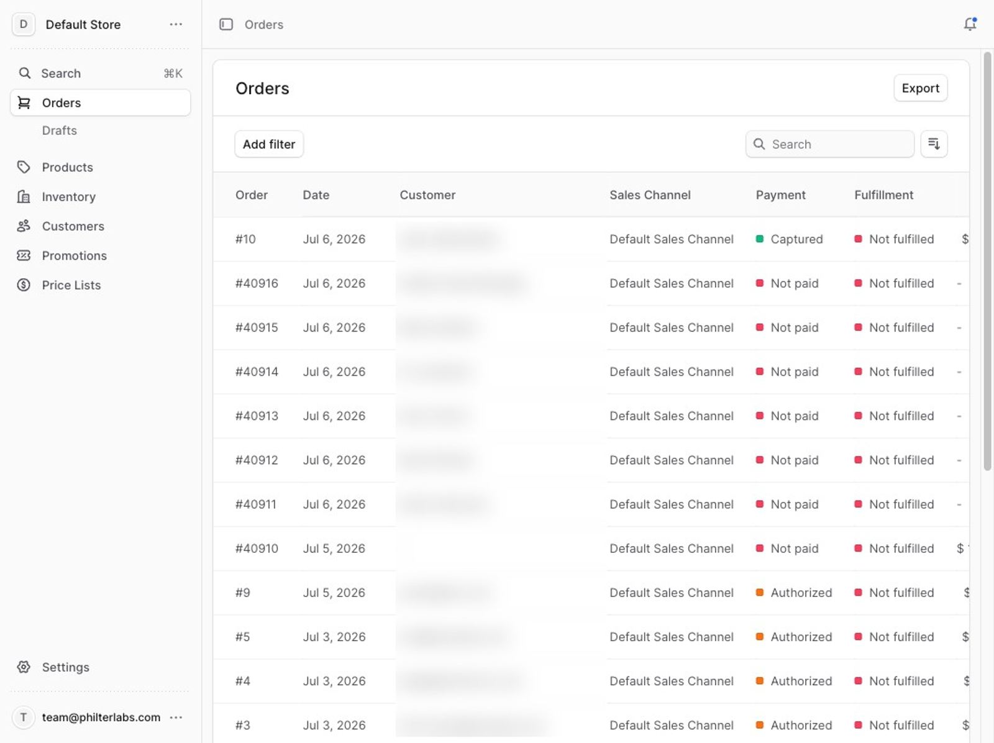This screenshot has width=994, height=743.
Task: Click the Default Store name
Action: pos(83,24)
